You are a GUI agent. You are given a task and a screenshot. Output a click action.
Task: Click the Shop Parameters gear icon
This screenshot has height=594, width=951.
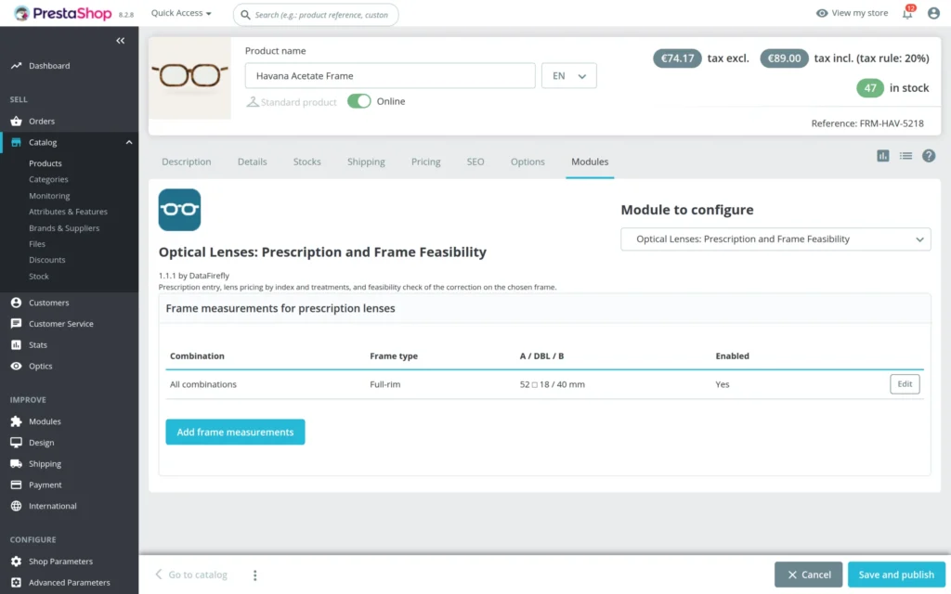point(17,562)
